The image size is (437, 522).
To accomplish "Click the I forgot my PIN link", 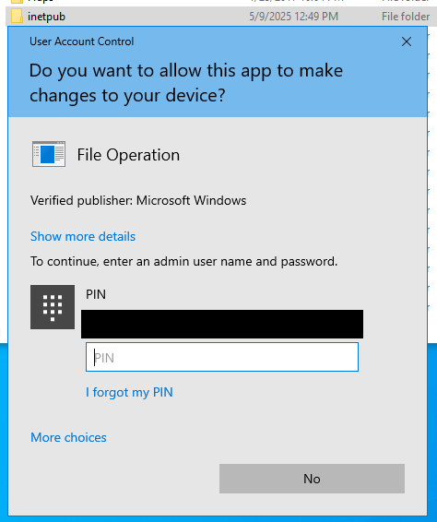I will 129,392.
